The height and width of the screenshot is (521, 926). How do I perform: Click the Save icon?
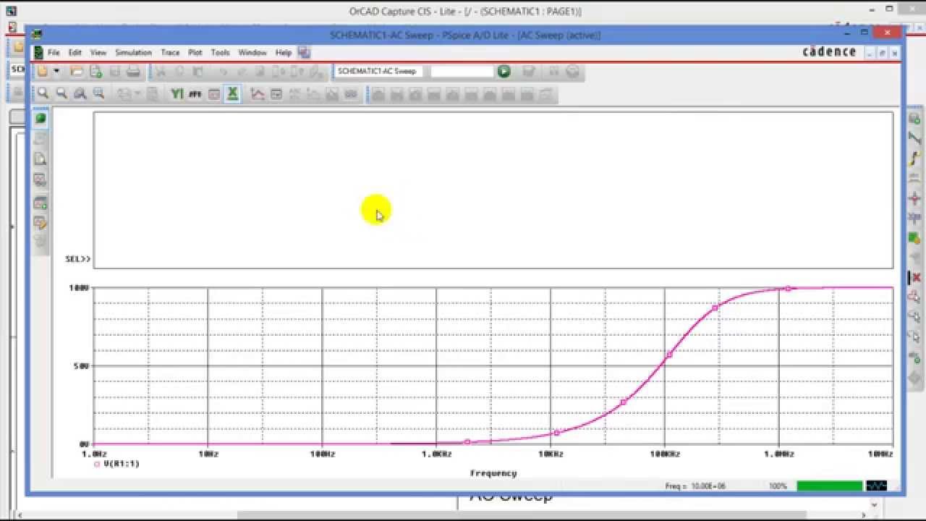(x=114, y=71)
